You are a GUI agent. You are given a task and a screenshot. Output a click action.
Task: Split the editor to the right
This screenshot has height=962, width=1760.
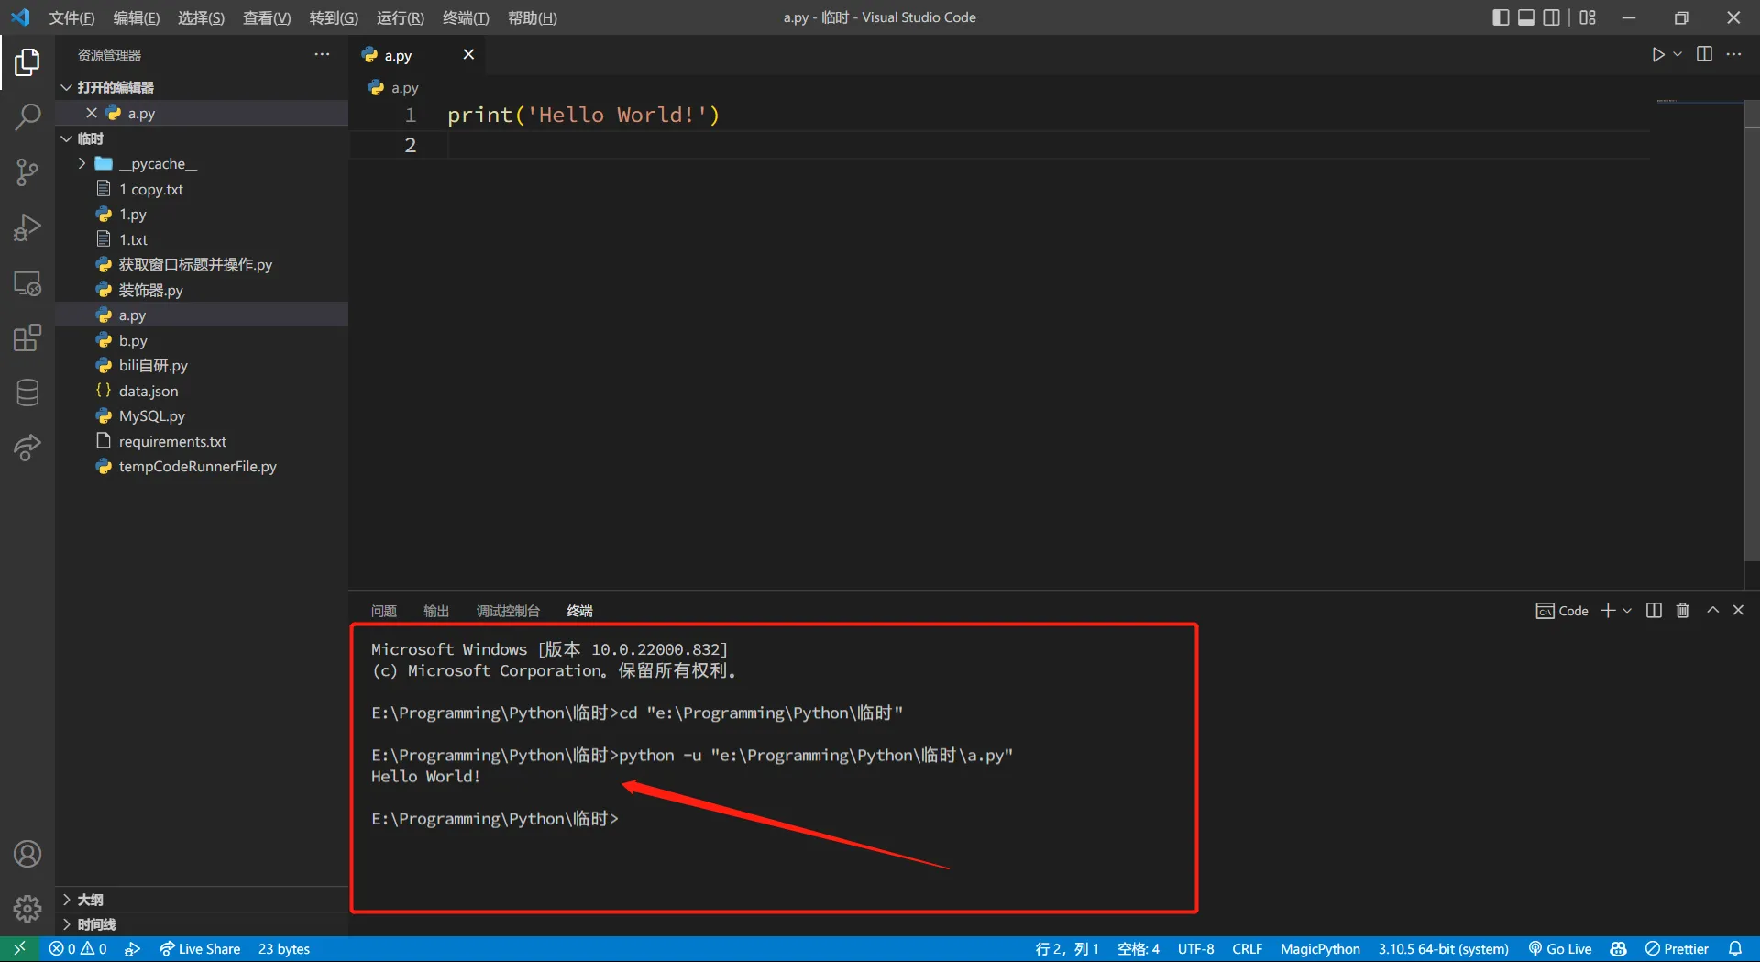point(1704,55)
